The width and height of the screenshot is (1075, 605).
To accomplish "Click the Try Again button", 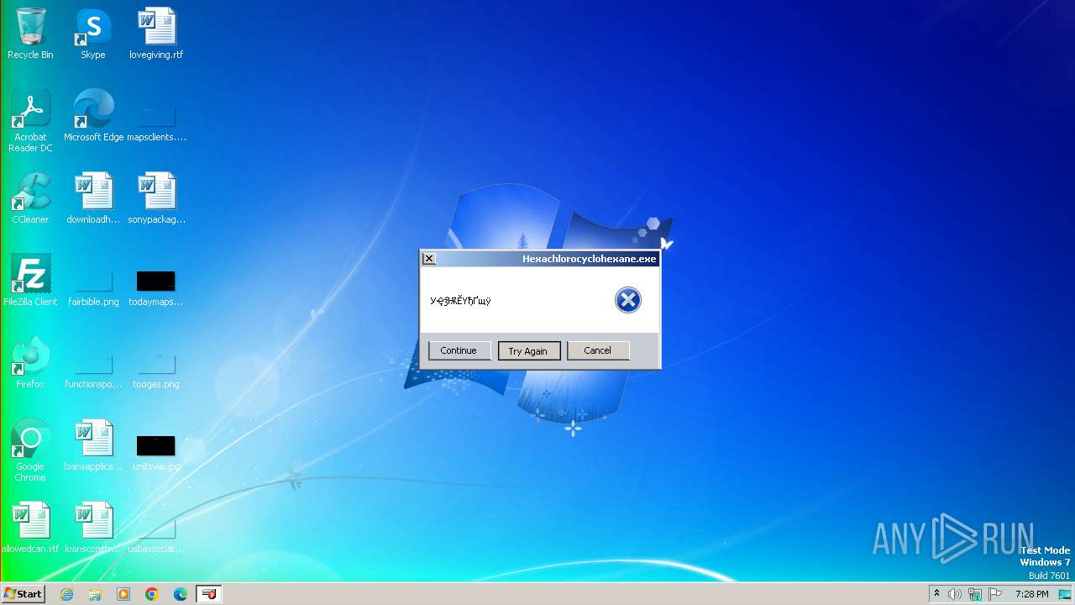I will (527, 350).
